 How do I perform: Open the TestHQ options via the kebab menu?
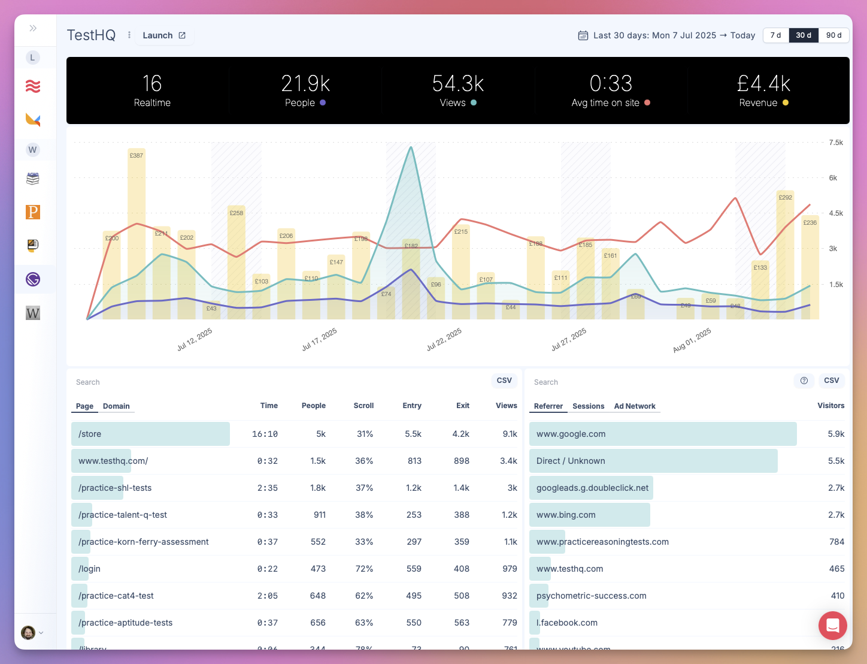129,35
